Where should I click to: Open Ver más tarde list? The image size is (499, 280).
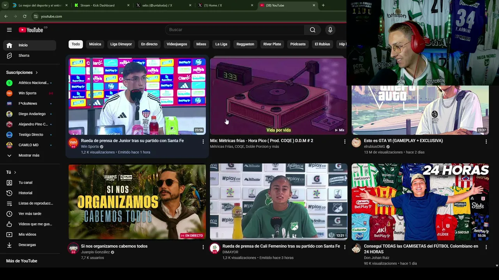click(x=30, y=213)
